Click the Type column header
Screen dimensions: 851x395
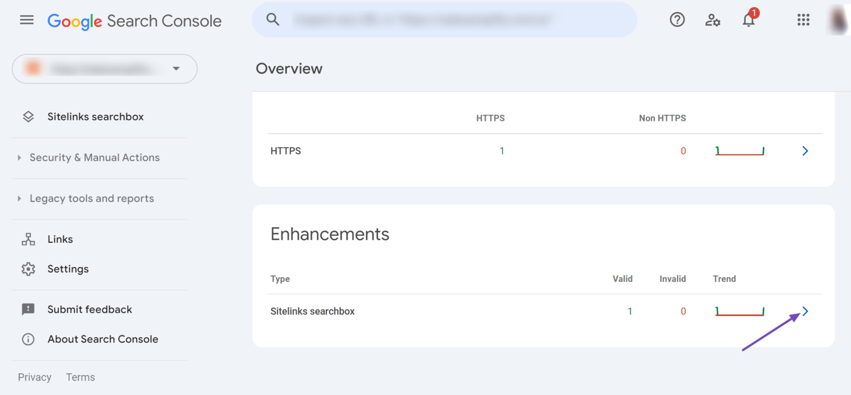pos(280,279)
